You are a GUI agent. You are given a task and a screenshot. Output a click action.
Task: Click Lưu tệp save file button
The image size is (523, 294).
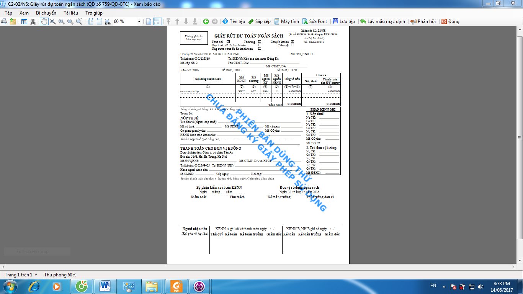[x=343, y=21]
